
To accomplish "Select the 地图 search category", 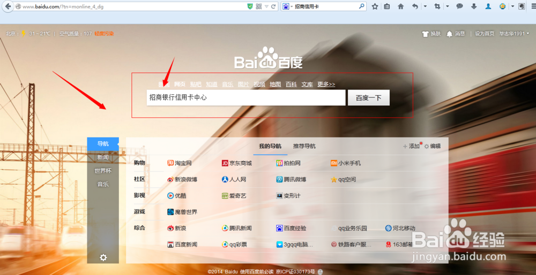I will click(275, 85).
